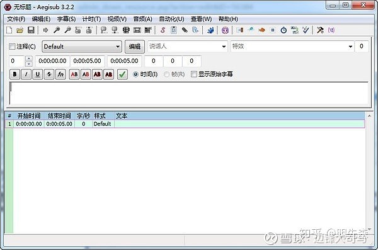Open Translation Assistant orange fish icon
378x250 pixels.
coord(261,30)
